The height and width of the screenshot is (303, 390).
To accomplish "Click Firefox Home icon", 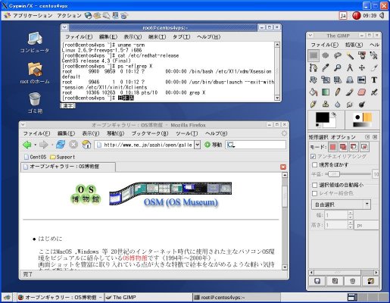I will [86, 145].
